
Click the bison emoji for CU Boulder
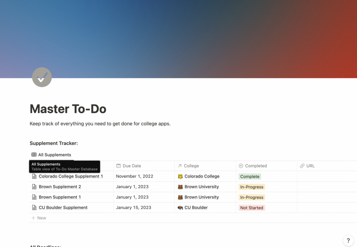[180, 208]
